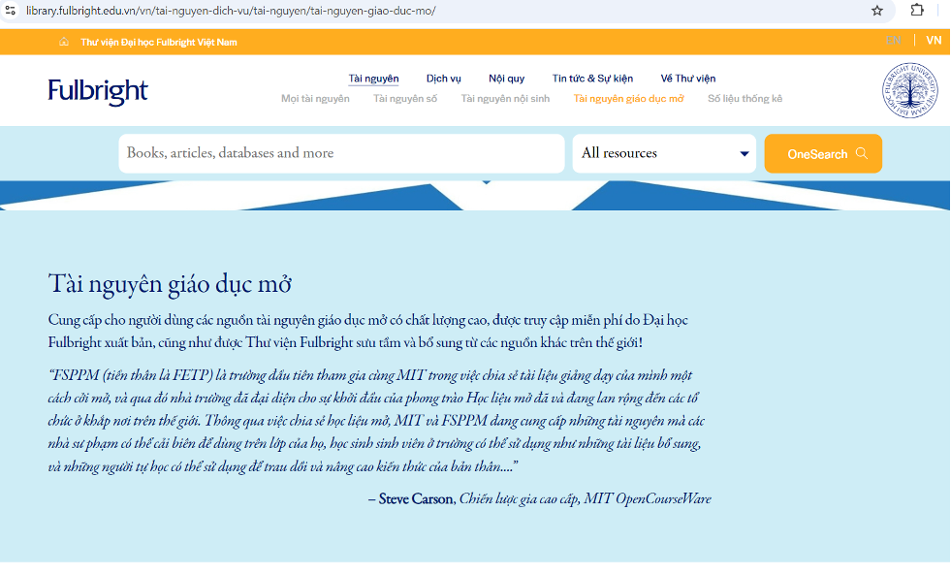This screenshot has height=575, width=951.
Task: Click the Fulbright University round seal
Action: pyautogui.click(x=909, y=90)
